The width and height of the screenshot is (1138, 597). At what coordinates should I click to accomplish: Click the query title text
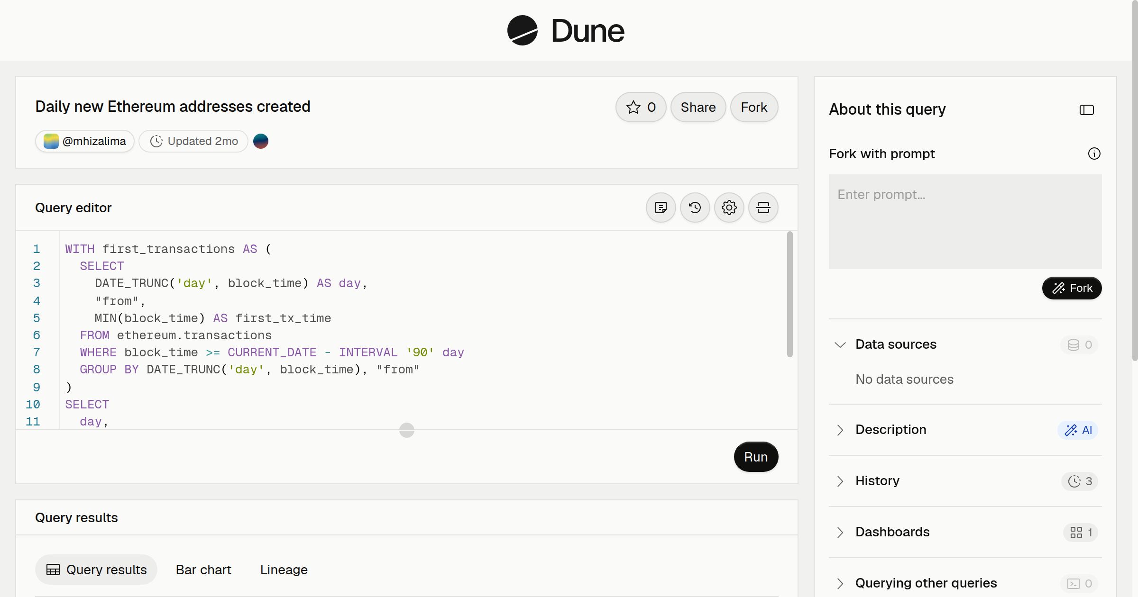point(173,107)
